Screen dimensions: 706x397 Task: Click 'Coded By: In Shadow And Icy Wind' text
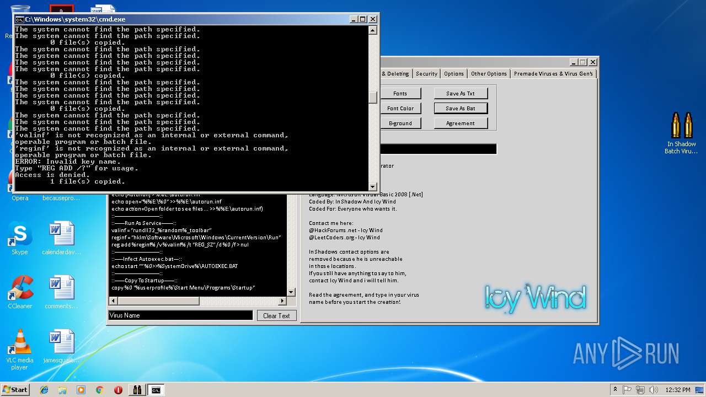coord(352,202)
